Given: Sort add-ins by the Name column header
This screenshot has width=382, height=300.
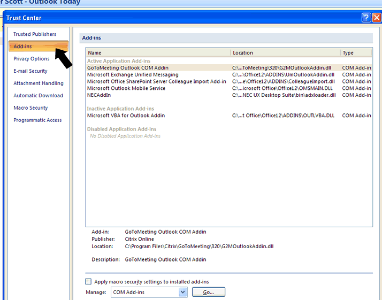Looking at the screenshot, I should coord(158,52).
